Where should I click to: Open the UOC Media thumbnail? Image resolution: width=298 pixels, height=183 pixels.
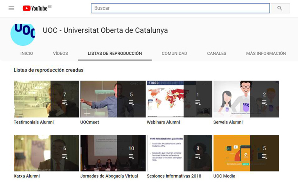(x=246, y=153)
